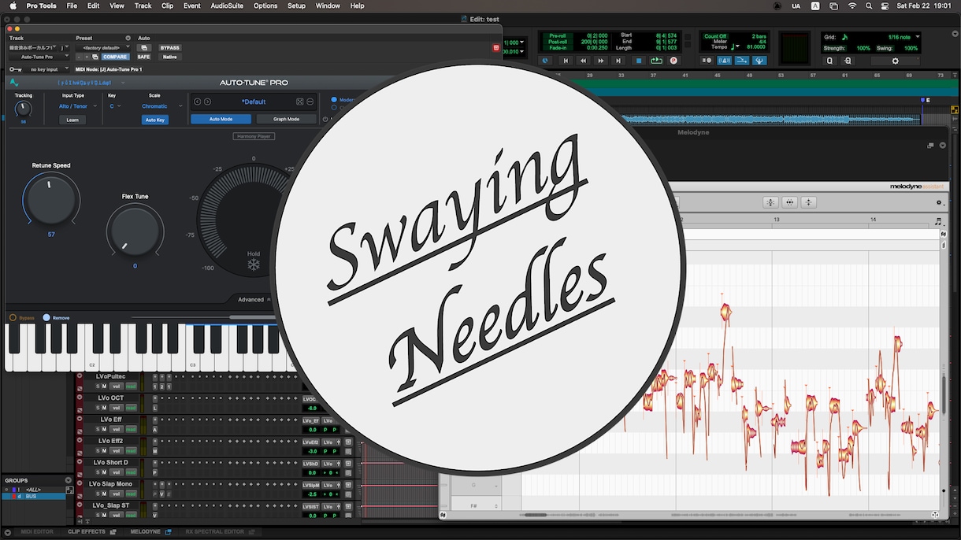Click the stop button in Pro Tools transport
This screenshot has height=540, width=961.
tap(639, 61)
